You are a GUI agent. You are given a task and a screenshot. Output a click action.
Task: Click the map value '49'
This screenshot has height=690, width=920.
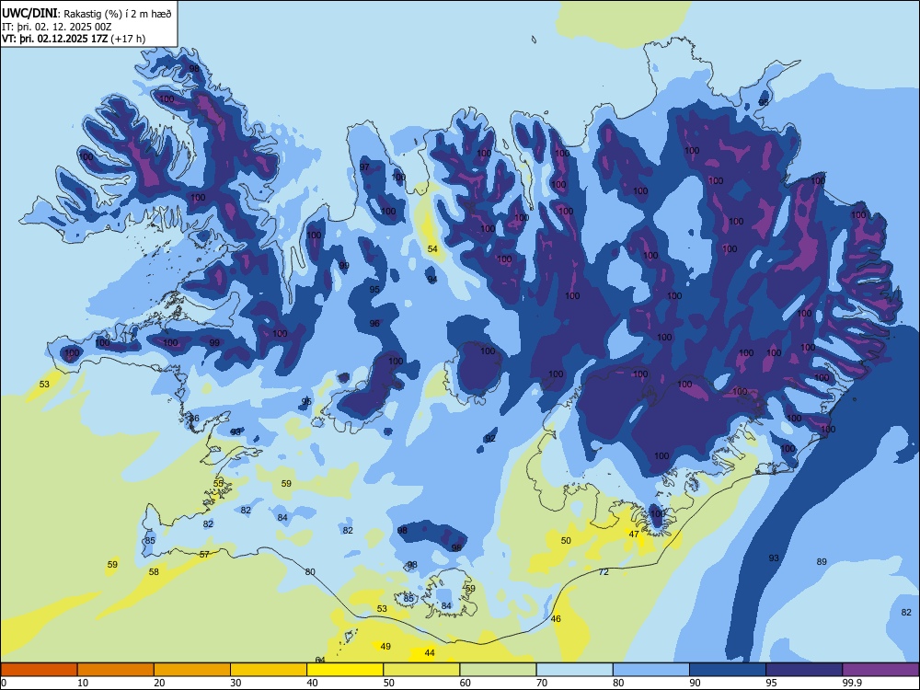(385, 647)
